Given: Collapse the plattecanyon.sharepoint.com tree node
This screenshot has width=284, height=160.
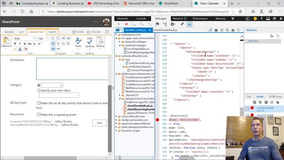Looking at the screenshot, I should pos(116,74).
